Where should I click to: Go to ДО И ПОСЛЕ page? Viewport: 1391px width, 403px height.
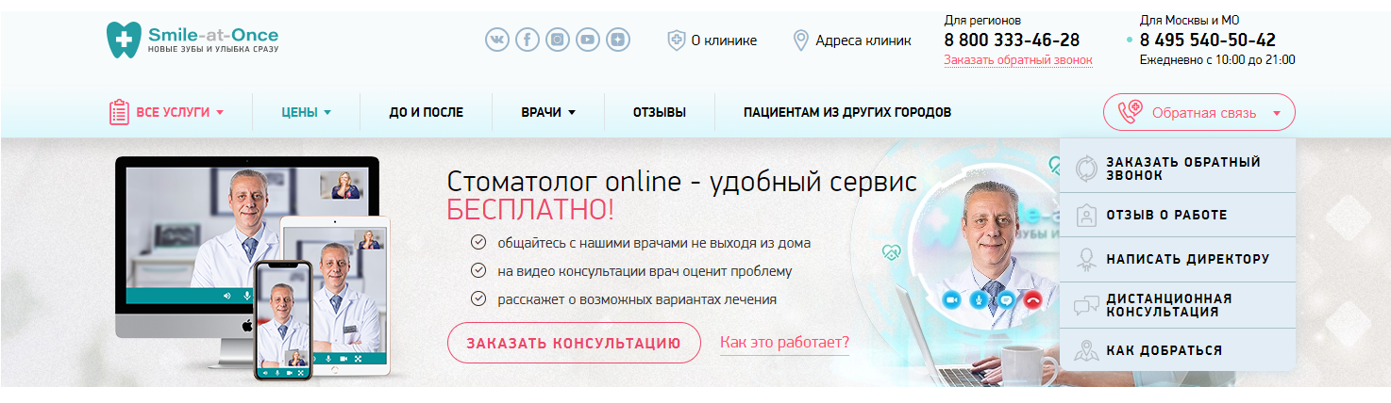pyautogui.click(x=426, y=112)
